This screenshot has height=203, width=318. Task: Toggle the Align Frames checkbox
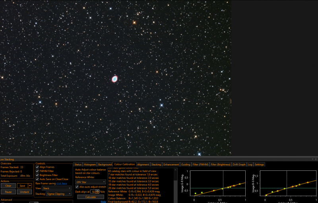pyautogui.click(x=37, y=167)
